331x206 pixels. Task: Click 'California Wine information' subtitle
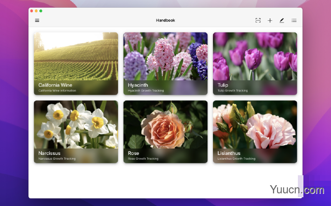(x=57, y=91)
